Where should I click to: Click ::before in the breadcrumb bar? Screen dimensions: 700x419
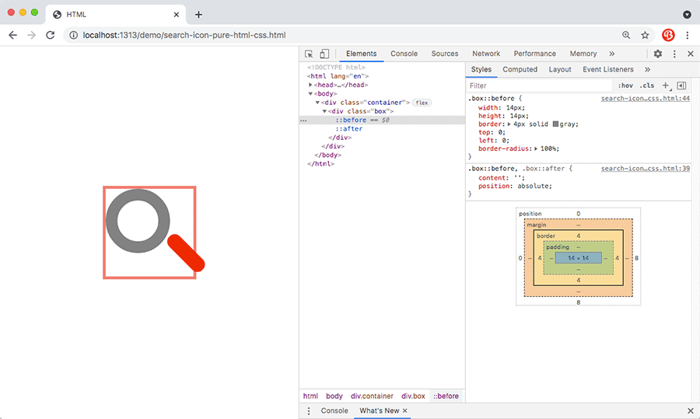coord(446,396)
